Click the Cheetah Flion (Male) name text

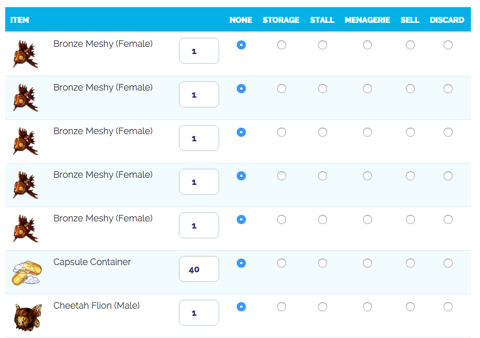point(96,305)
